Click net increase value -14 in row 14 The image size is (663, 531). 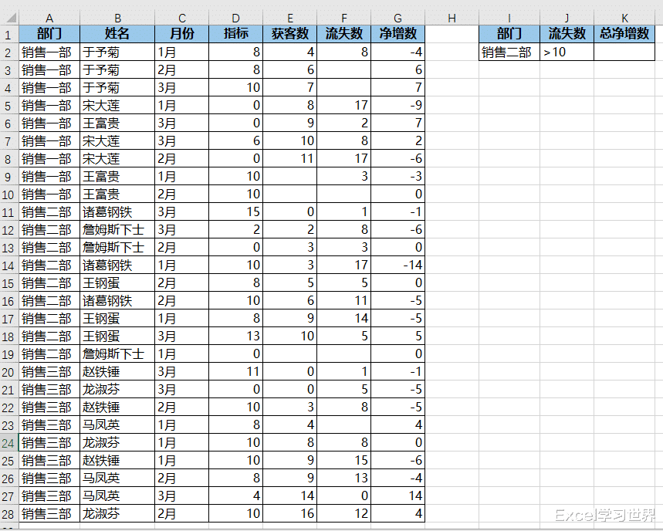[398, 265]
